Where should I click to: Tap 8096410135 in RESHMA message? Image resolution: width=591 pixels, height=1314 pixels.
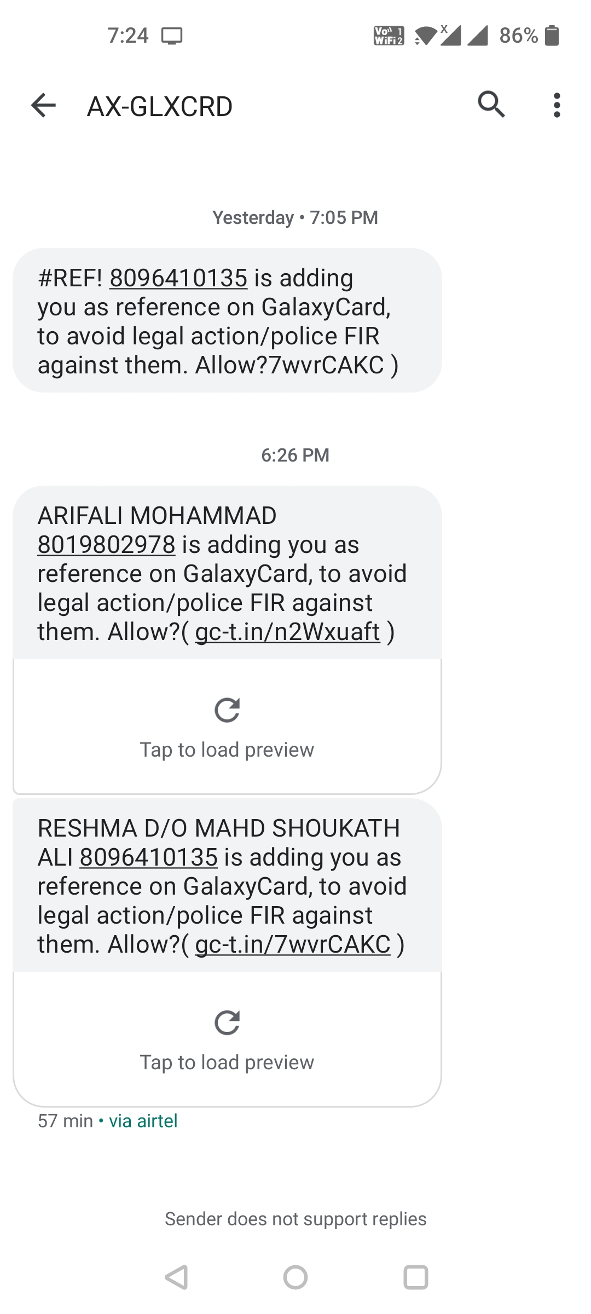point(149,857)
